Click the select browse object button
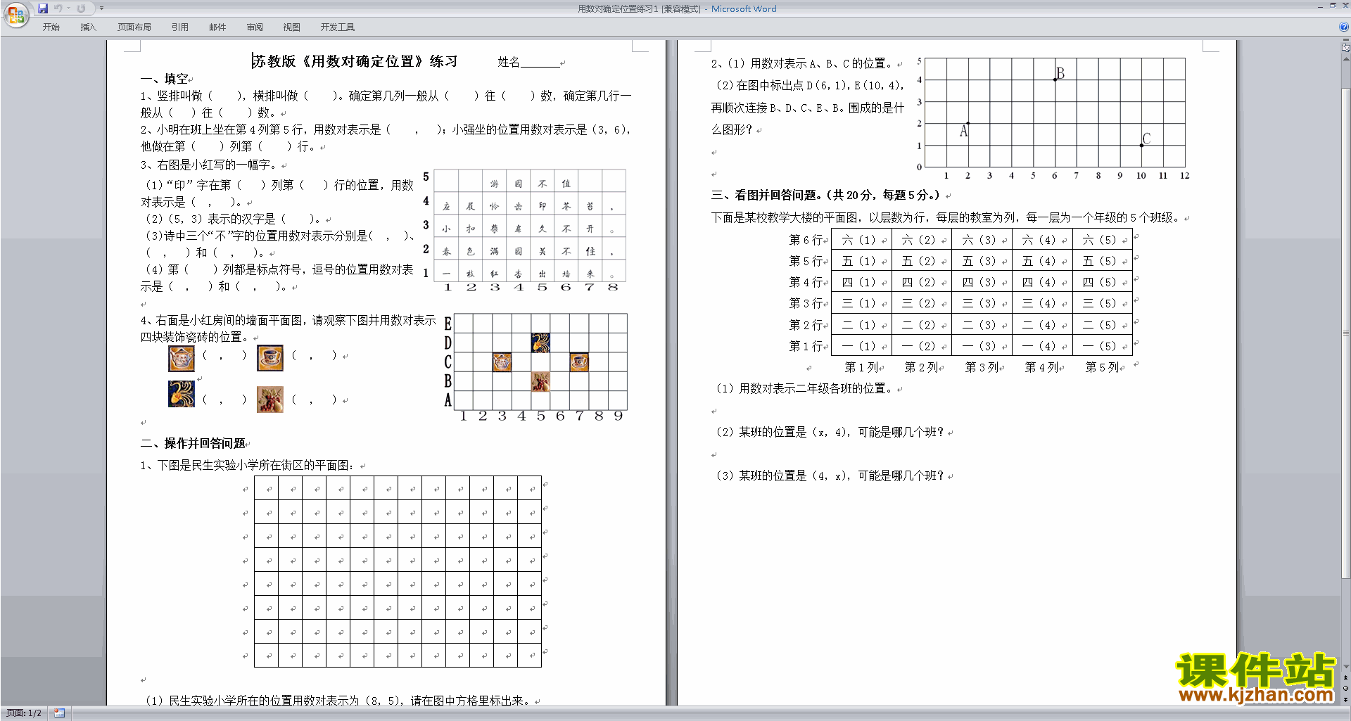Image resolution: width=1351 pixels, height=721 pixels. coord(1345,689)
